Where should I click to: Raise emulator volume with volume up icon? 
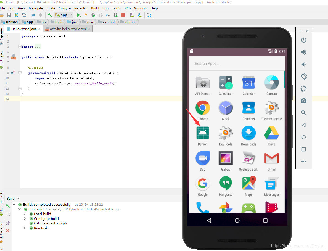point(303,52)
